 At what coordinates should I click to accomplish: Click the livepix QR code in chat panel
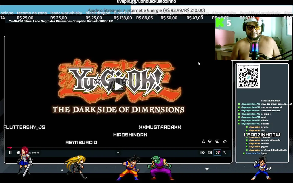click(248, 77)
